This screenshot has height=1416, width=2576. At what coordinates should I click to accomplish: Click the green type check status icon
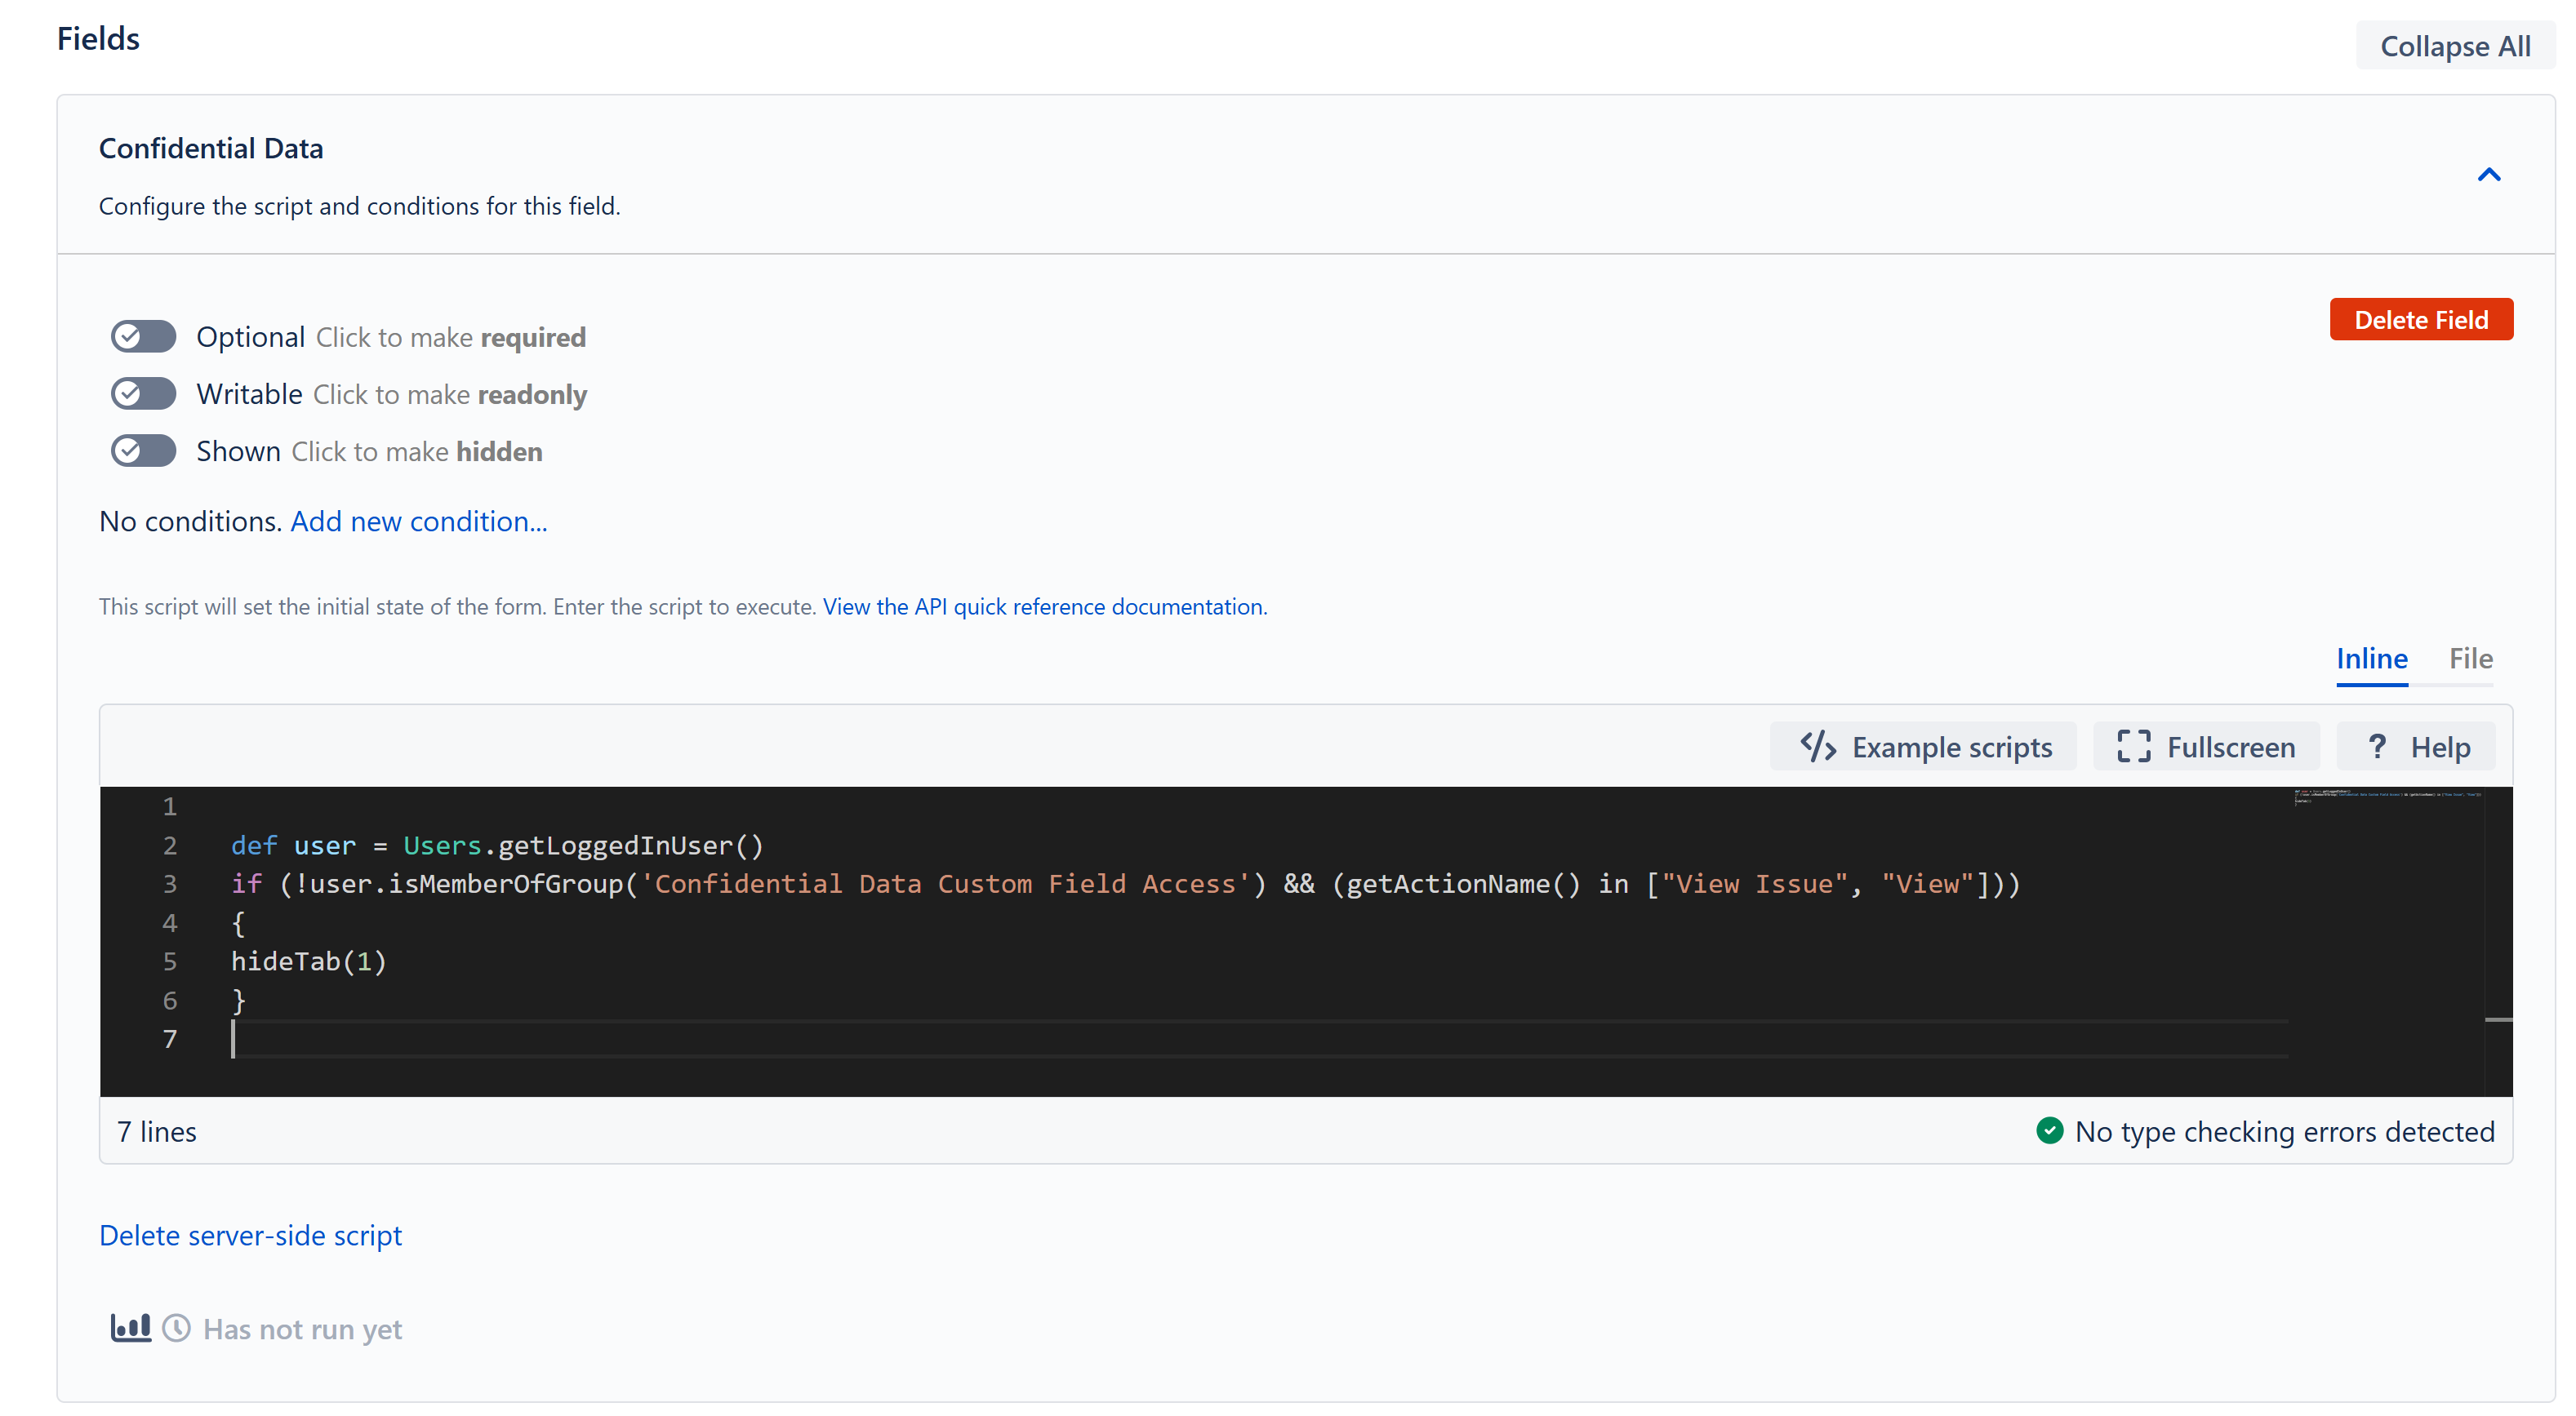(x=2050, y=1131)
